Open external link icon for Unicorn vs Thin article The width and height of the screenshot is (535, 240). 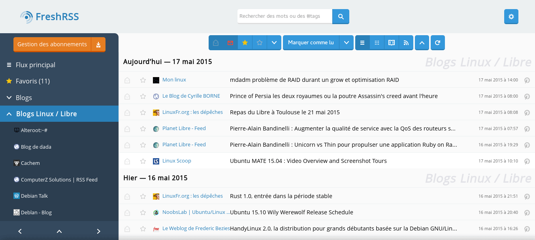527,145
